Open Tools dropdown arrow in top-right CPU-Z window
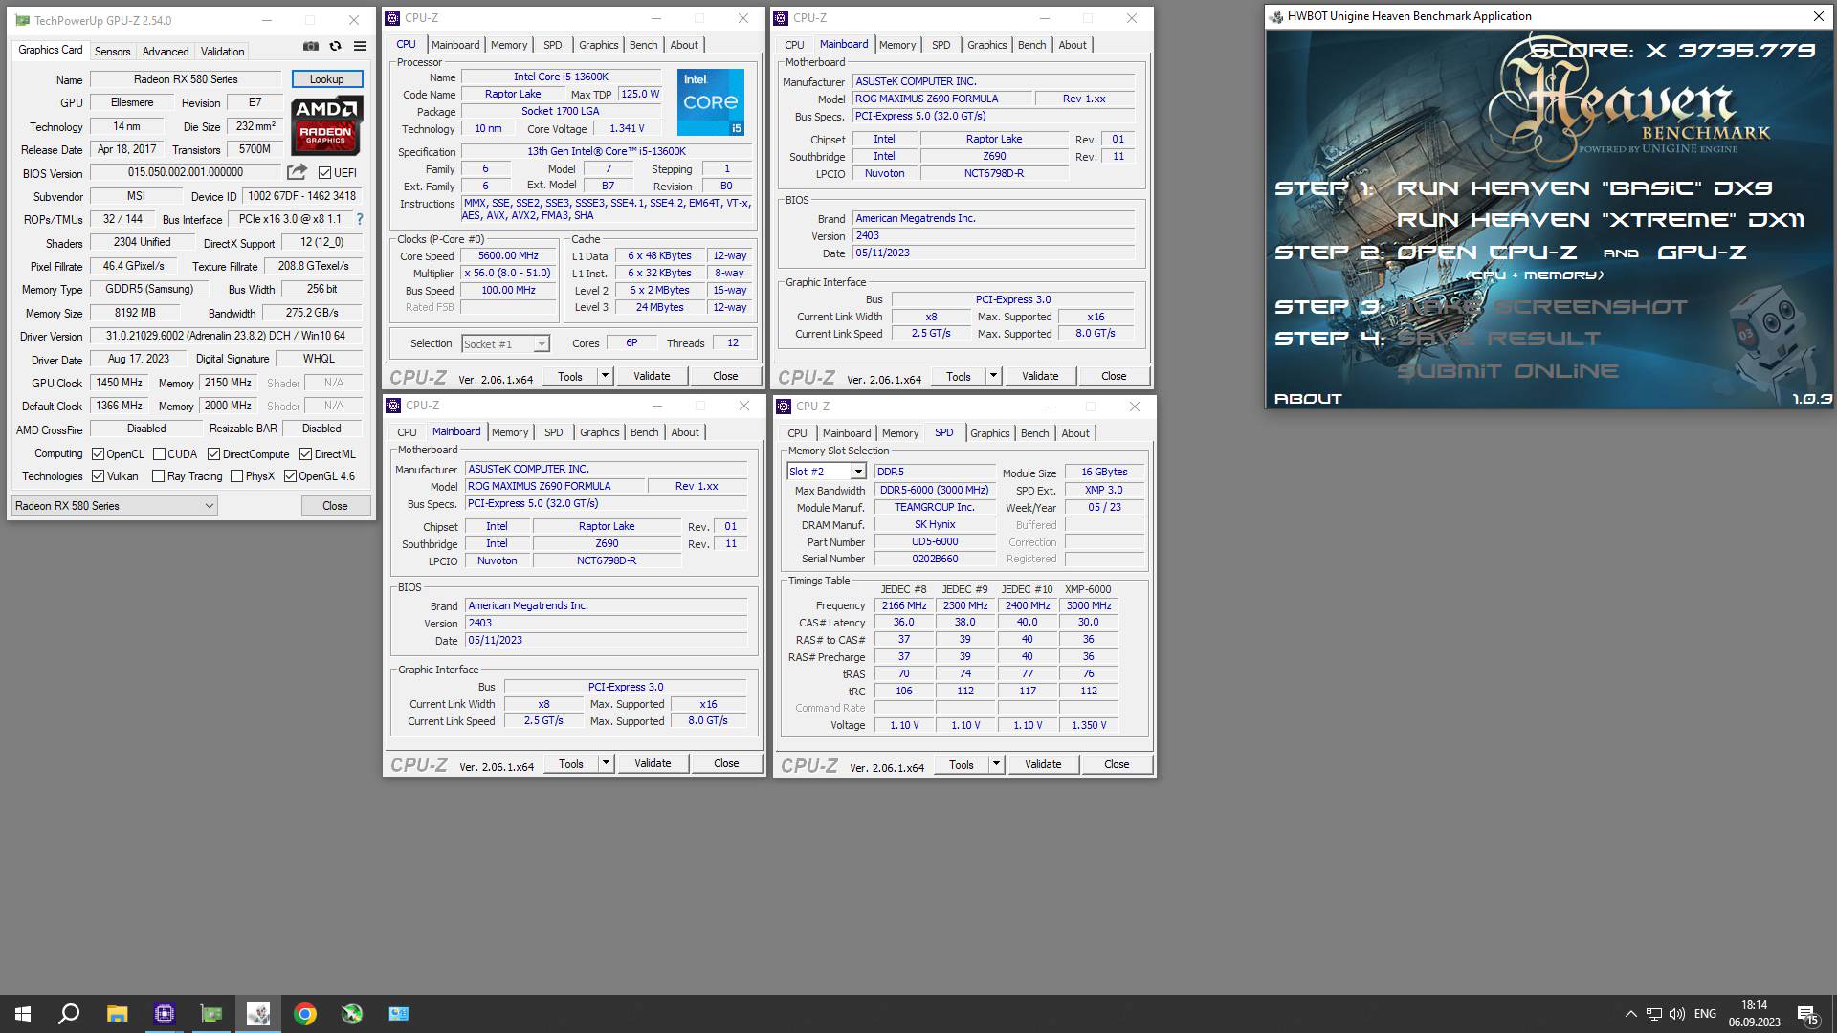This screenshot has height=1033, width=1837. tap(993, 376)
